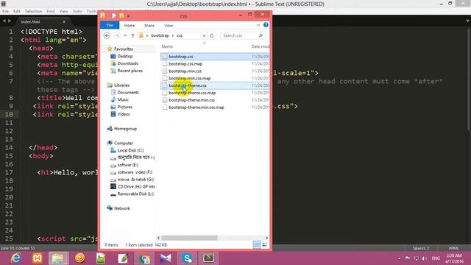This screenshot has height=265, width=471.
Task: Open Downloads in navigation pane
Action: point(127,63)
